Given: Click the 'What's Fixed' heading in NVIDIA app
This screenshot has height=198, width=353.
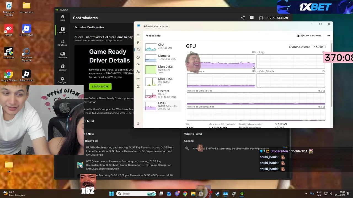Looking at the screenshot, I should coord(193,134).
